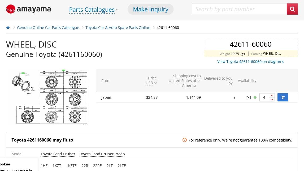This screenshot has height=171, width=304.
Task: Select the Toyota Land Cruiser Prado model
Action: pyautogui.click(x=102, y=154)
